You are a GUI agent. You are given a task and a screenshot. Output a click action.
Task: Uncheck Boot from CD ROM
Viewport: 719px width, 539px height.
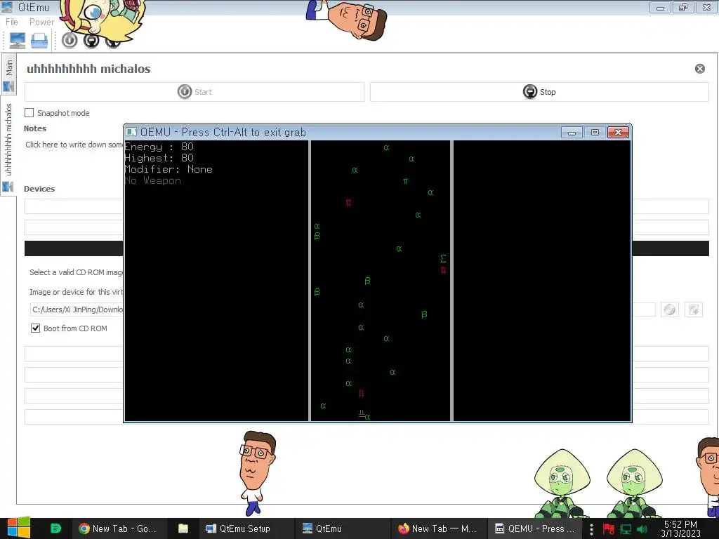point(35,328)
